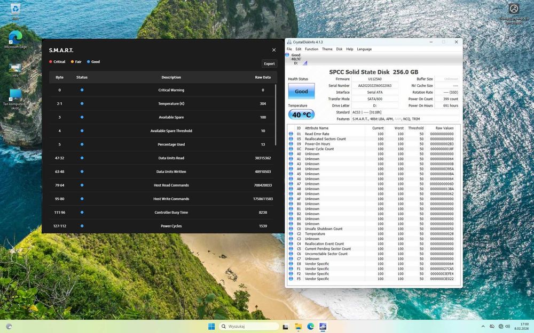Image resolution: width=534 pixels, height=333 pixels.
Task: Click the Uncorrectable Sector Count status orb
Action: point(291,254)
